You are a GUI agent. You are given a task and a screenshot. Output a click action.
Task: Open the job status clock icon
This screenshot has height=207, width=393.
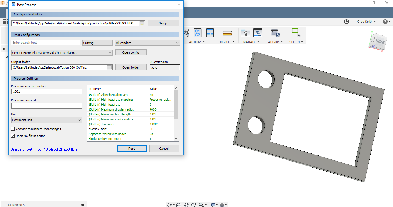point(347,22)
